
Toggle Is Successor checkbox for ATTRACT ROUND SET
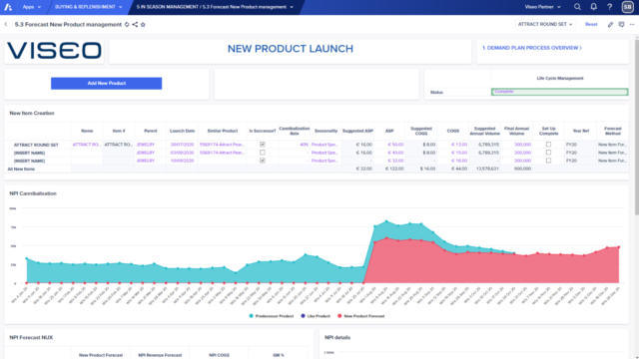tap(263, 144)
